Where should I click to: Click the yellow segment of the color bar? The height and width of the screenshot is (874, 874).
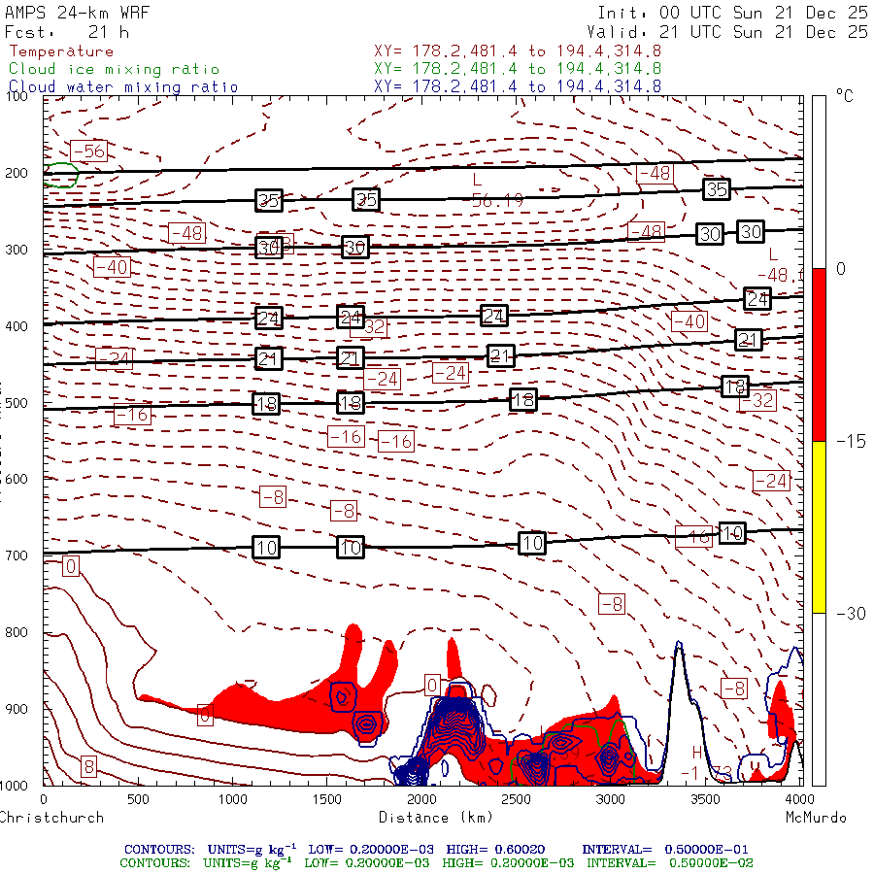click(x=819, y=526)
